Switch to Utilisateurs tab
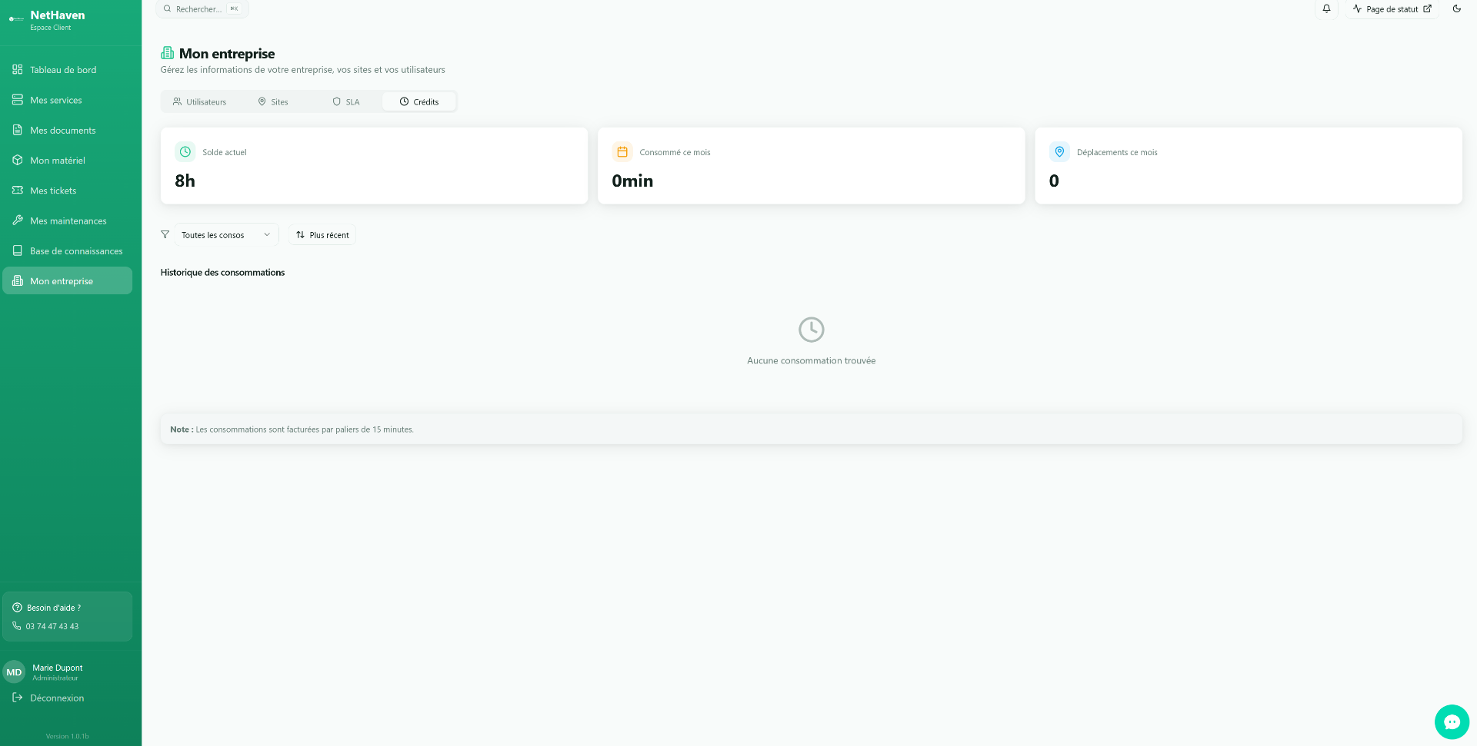 pos(200,101)
